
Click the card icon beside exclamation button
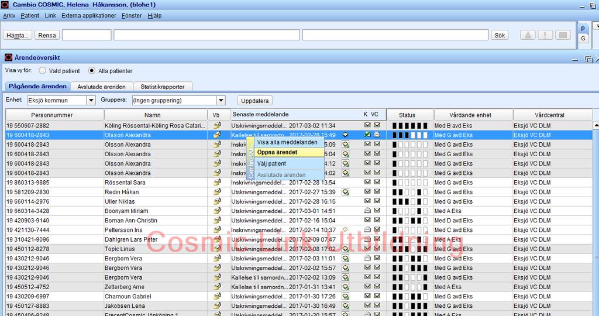point(563,35)
